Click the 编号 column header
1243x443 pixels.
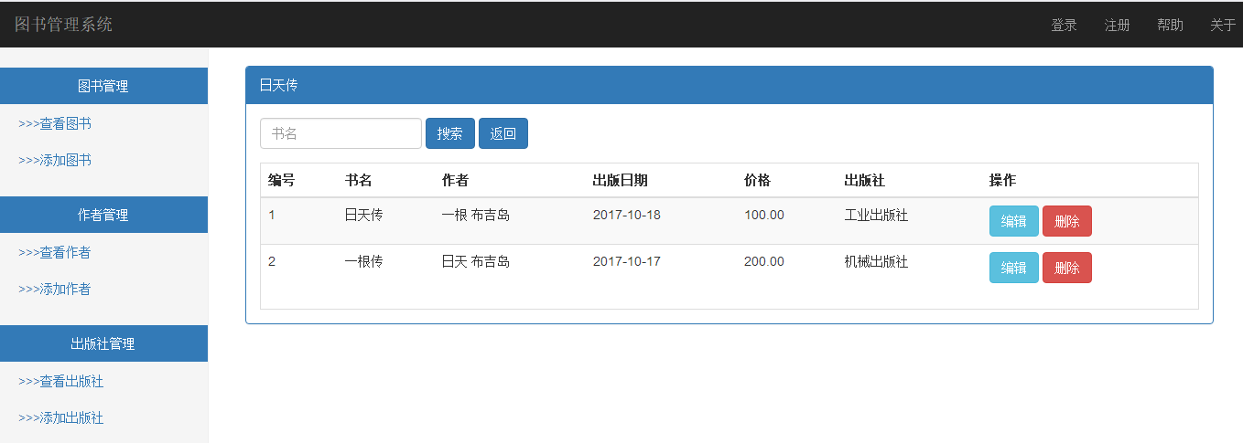(282, 180)
